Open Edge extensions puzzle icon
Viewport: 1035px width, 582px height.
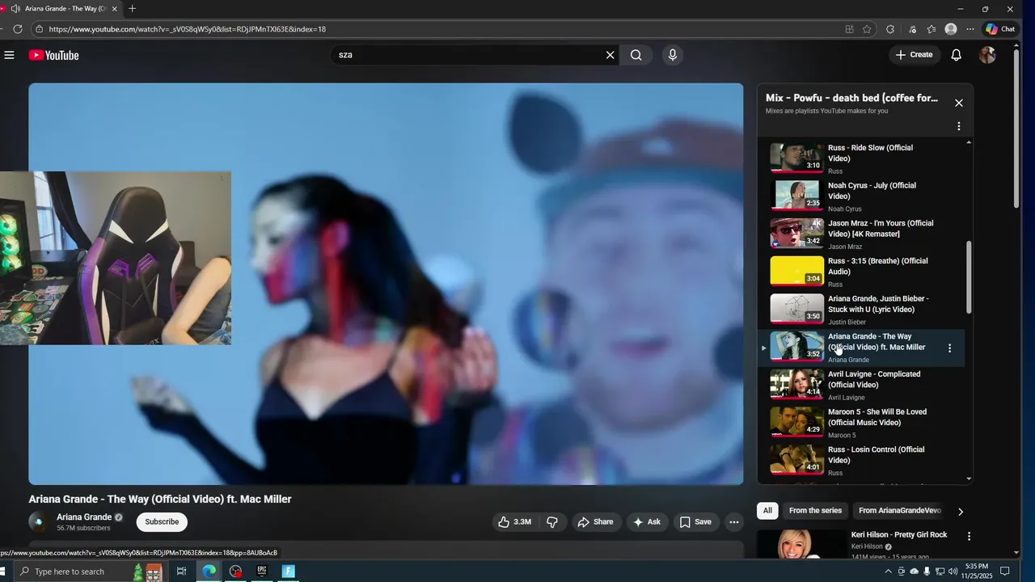click(x=890, y=29)
